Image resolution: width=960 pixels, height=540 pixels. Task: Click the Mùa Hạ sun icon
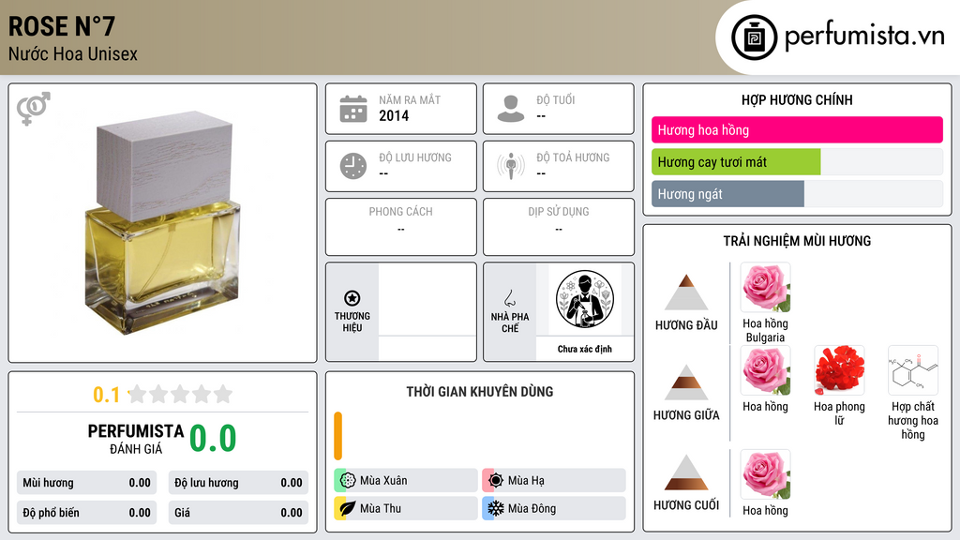[496, 481]
